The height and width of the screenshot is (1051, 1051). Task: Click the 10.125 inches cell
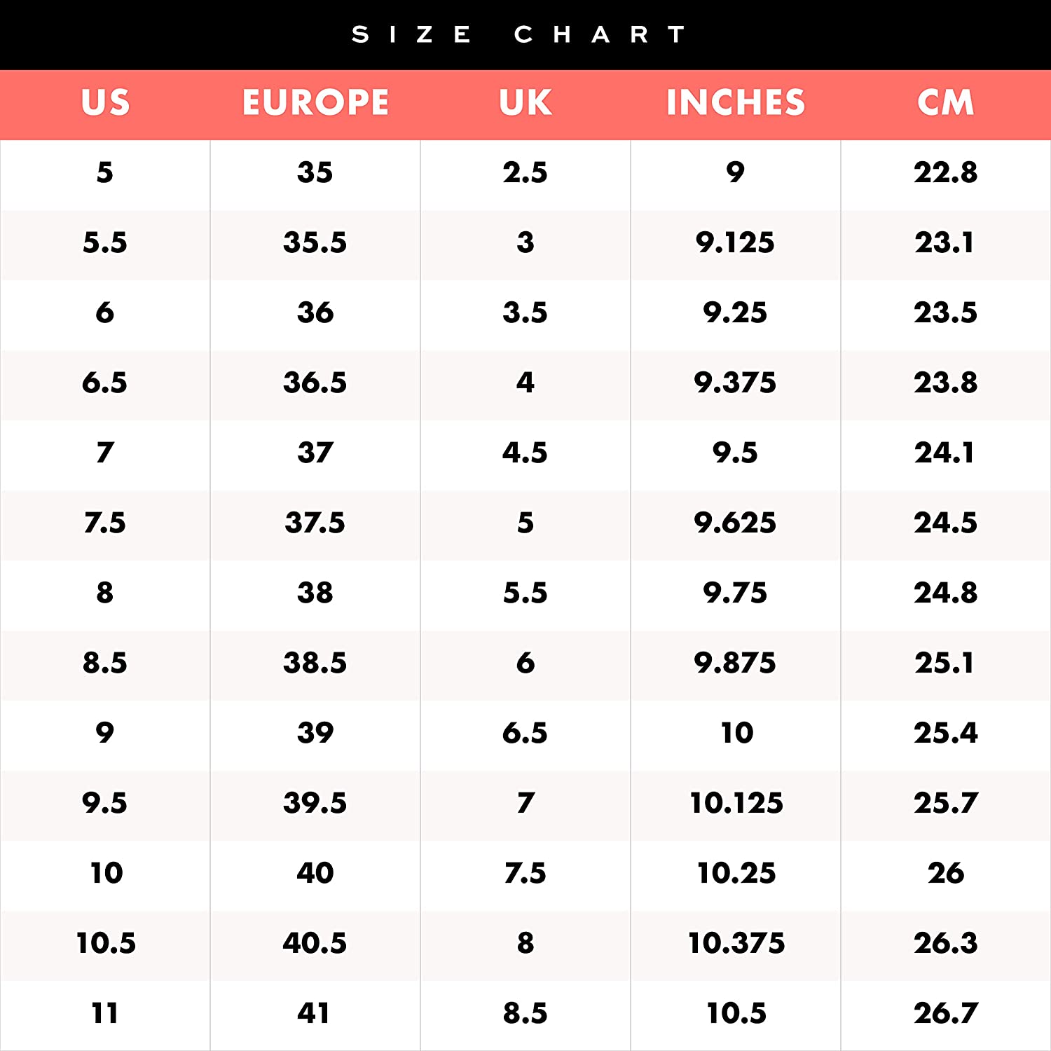point(736,803)
